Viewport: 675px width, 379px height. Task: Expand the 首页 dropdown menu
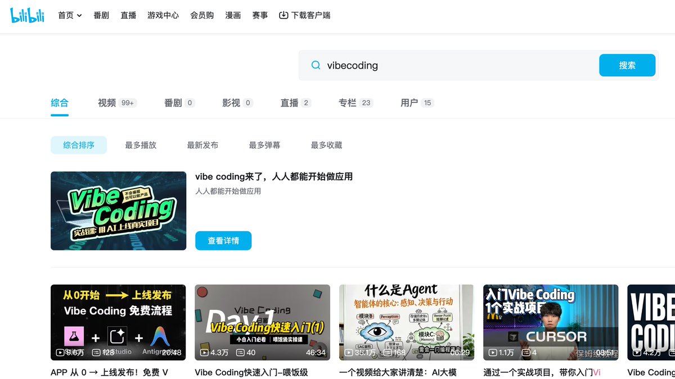(x=69, y=15)
